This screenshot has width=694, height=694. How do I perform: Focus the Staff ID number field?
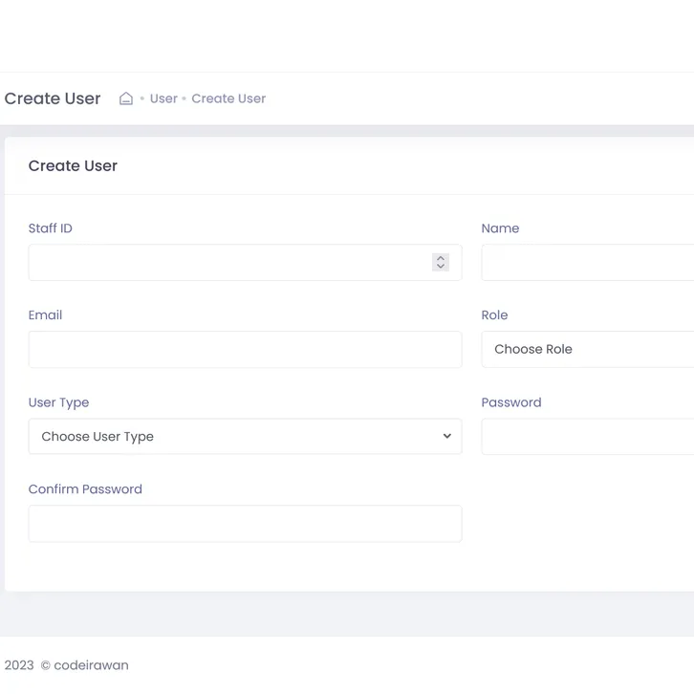(229, 263)
